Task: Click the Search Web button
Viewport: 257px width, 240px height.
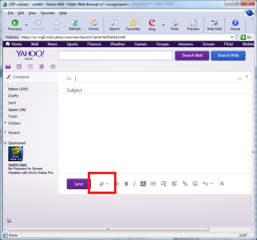Action: tap(228, 55)
